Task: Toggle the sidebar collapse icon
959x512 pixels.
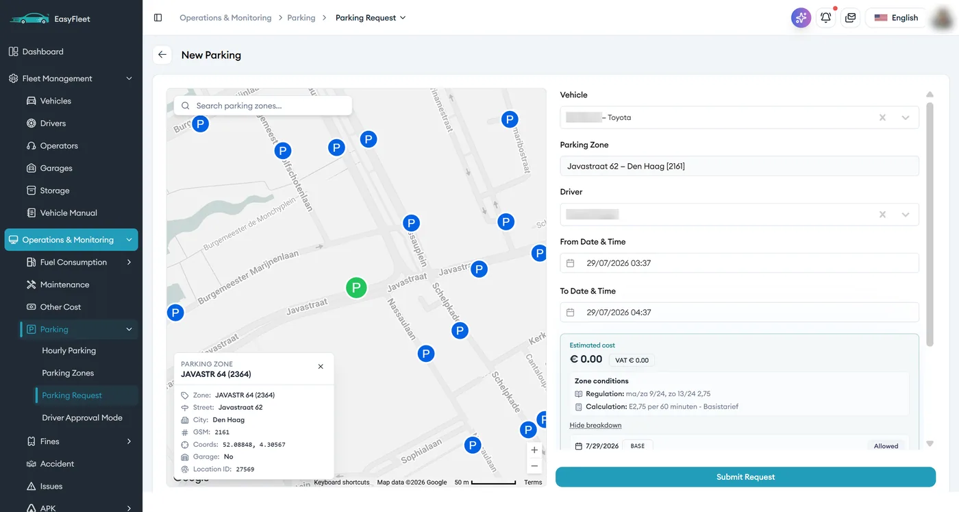Action: [158, 18]
